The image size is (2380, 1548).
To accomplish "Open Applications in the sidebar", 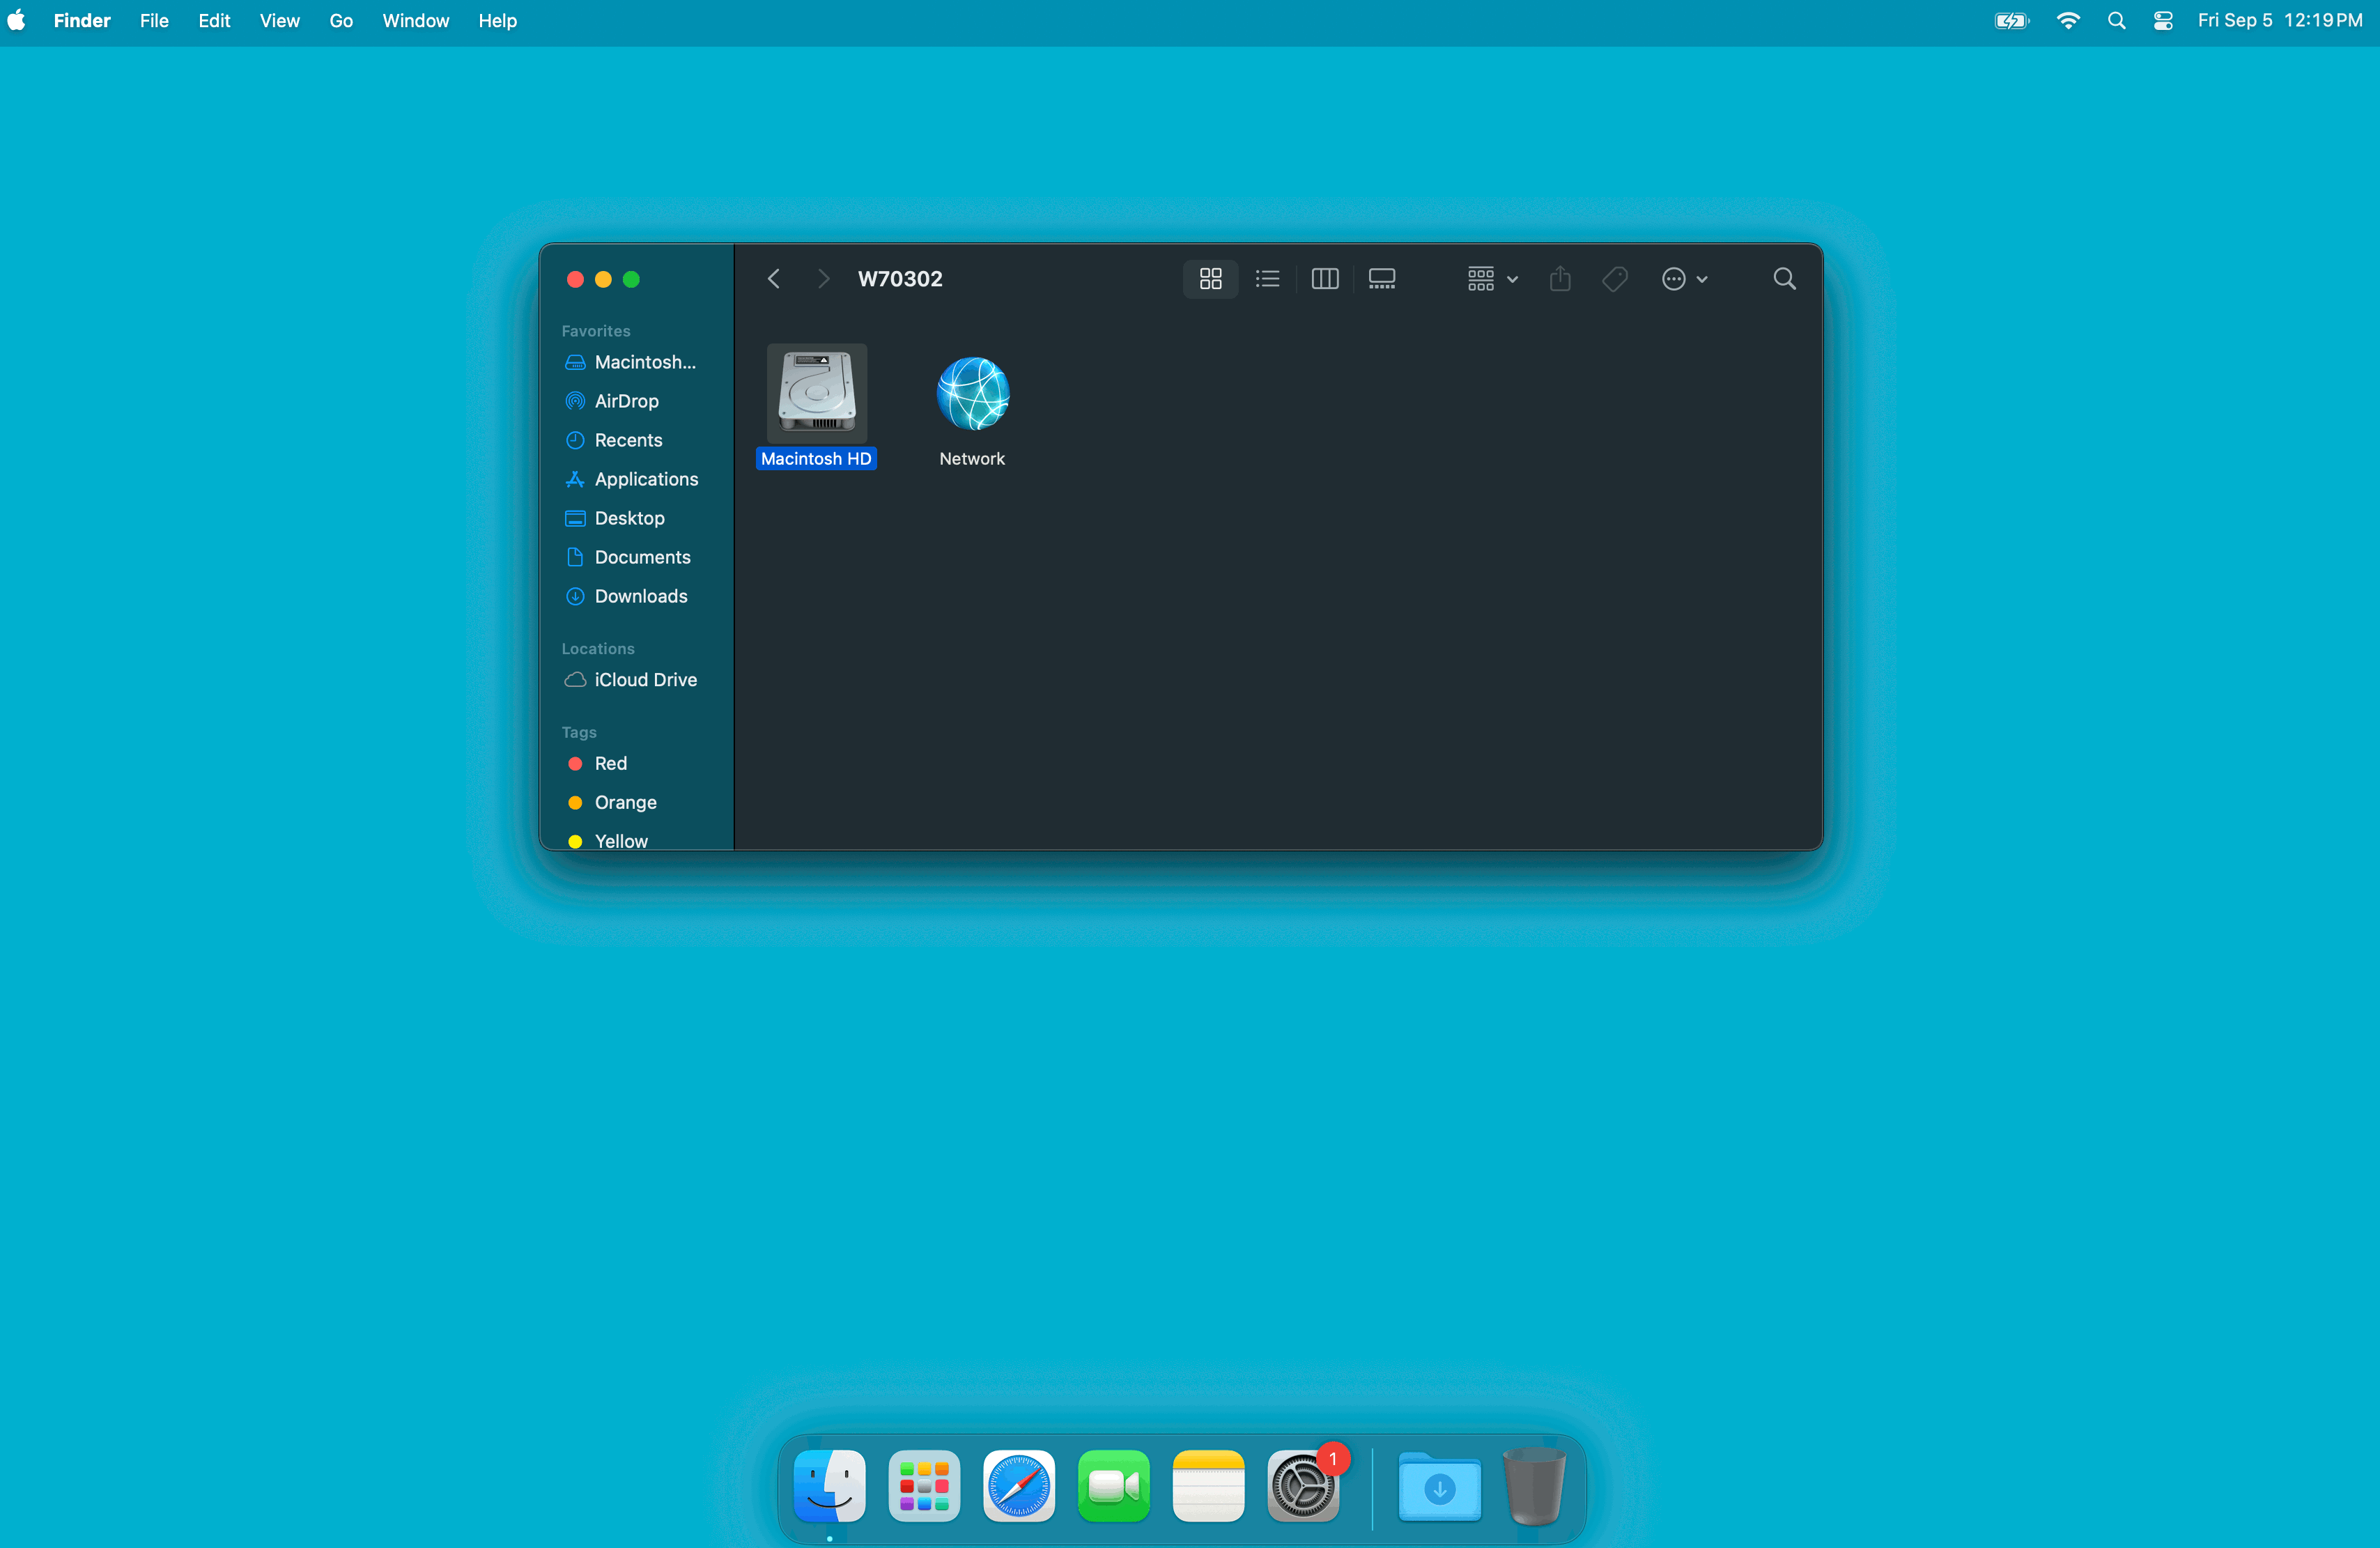I will pos(646,479).
